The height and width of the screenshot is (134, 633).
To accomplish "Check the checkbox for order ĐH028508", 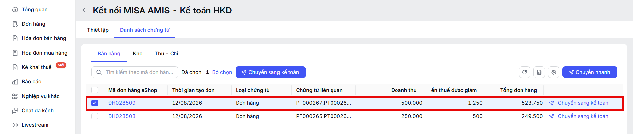I will point(95,116).
